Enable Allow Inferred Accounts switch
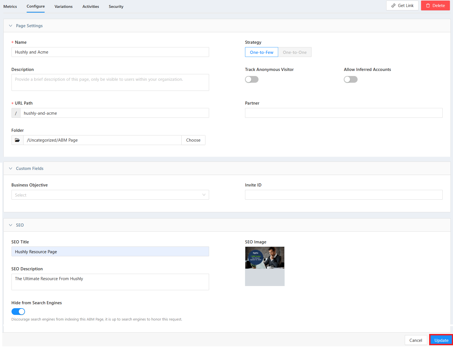The height and width of the screenshot is (348, 453). (x=351, y=79)
